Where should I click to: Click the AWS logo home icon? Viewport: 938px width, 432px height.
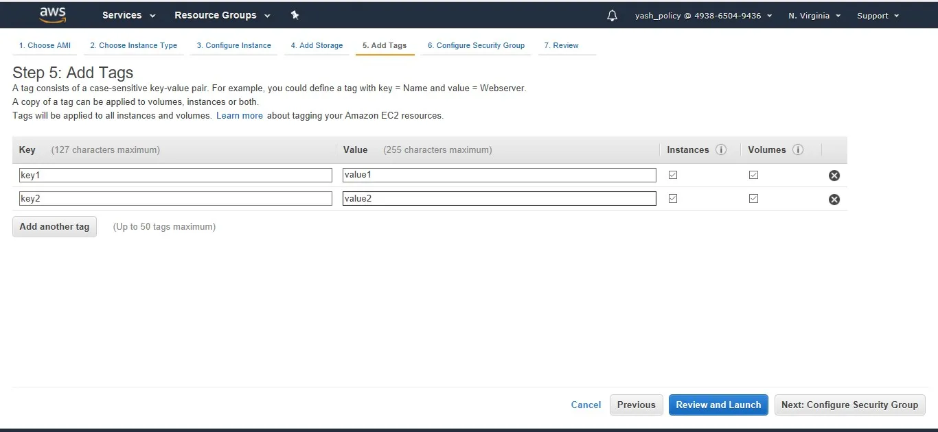53,14
